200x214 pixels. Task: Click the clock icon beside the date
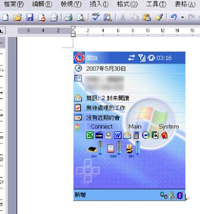[78, 68]
